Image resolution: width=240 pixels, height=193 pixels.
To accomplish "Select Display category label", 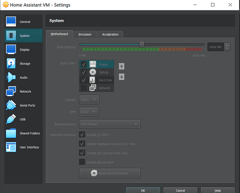I will pos(25,50).
